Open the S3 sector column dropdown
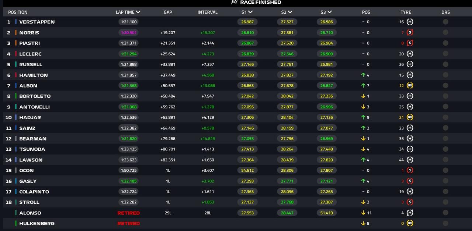The width and height of the screenshot is (472, 231). tap(330, 12)
